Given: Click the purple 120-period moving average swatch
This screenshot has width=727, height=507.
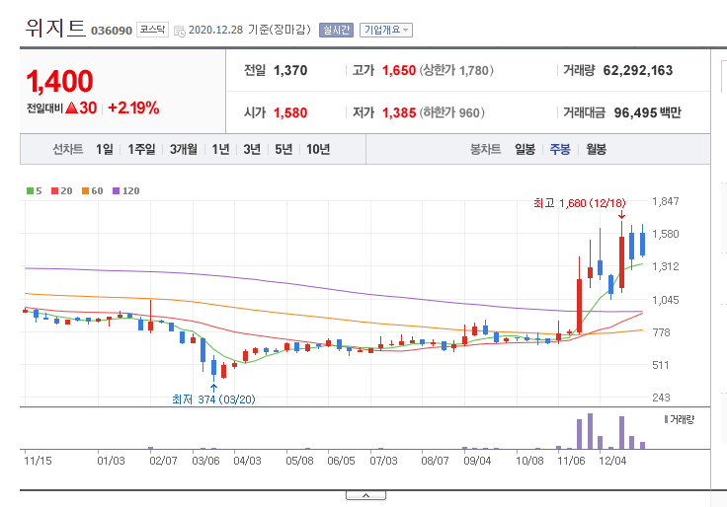Looking at the screenshot, I should click(116, 190).
